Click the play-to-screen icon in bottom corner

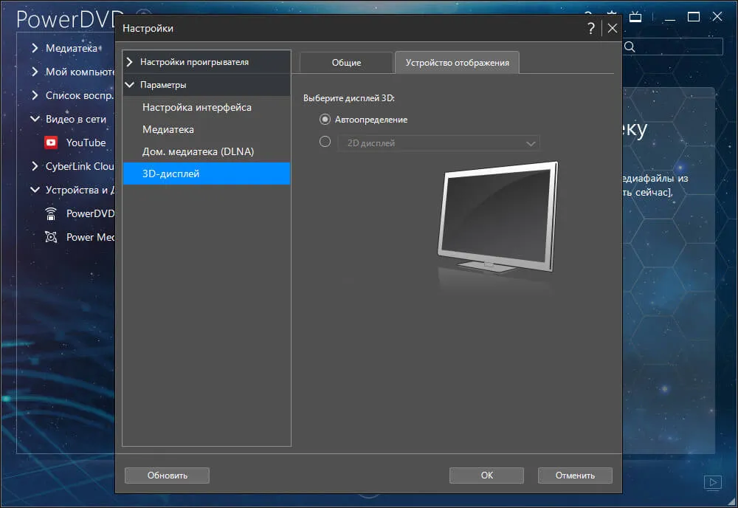[x=713, y=483]
